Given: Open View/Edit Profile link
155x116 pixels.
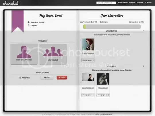Looking at the screenshot, I should 37,22.
